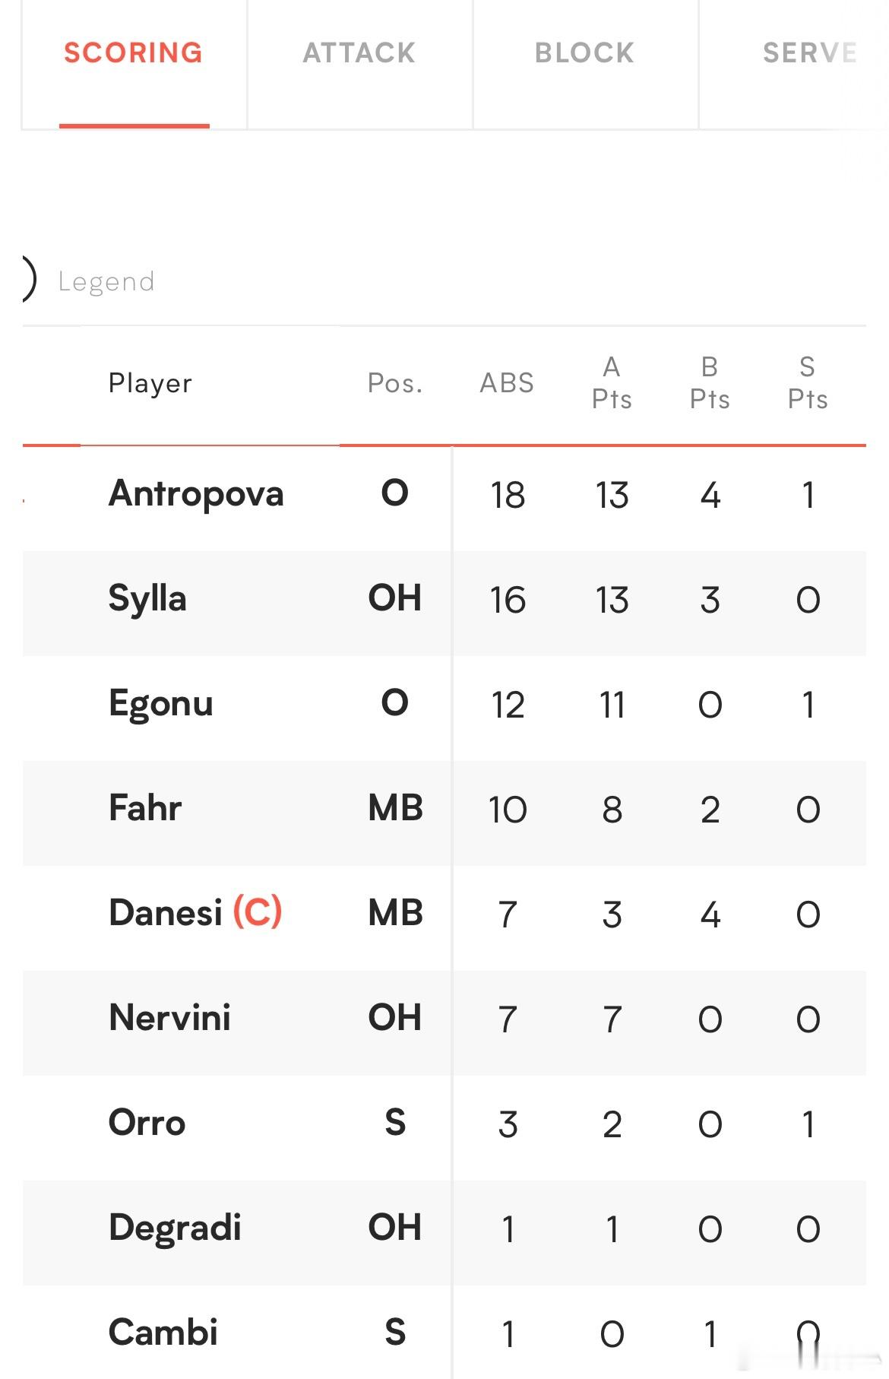This screenshot has width=889, height=1379.
Task: Sort by A Pts column header
Action: pyautogui.click(x=612, y=382)
